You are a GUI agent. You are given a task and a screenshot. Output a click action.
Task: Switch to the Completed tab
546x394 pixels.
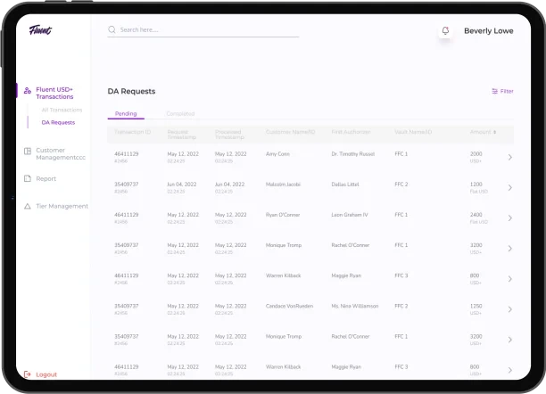pyautogui.click(x=180, y=113)
